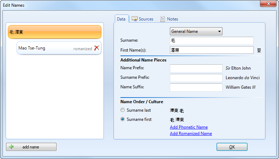
Task: Click into the First Name(s) field
Action: (x=212, y=50)
